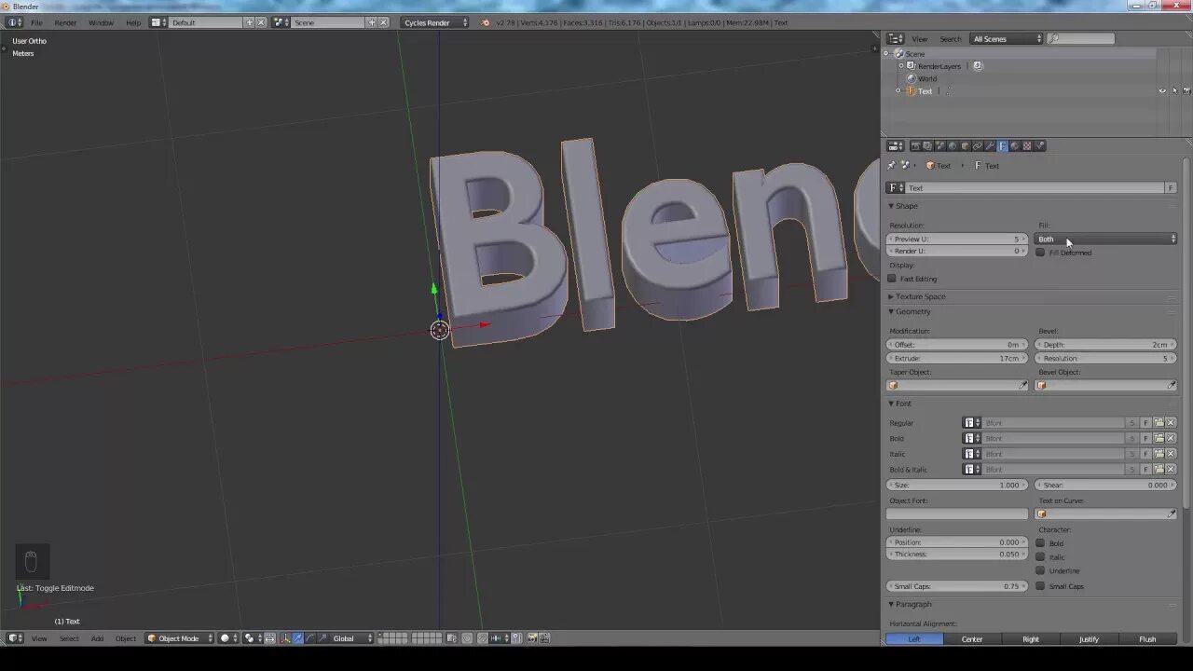1193x671 pixels.
Task: Set horizontal alignment to Right
Action: coord(1031,639)
